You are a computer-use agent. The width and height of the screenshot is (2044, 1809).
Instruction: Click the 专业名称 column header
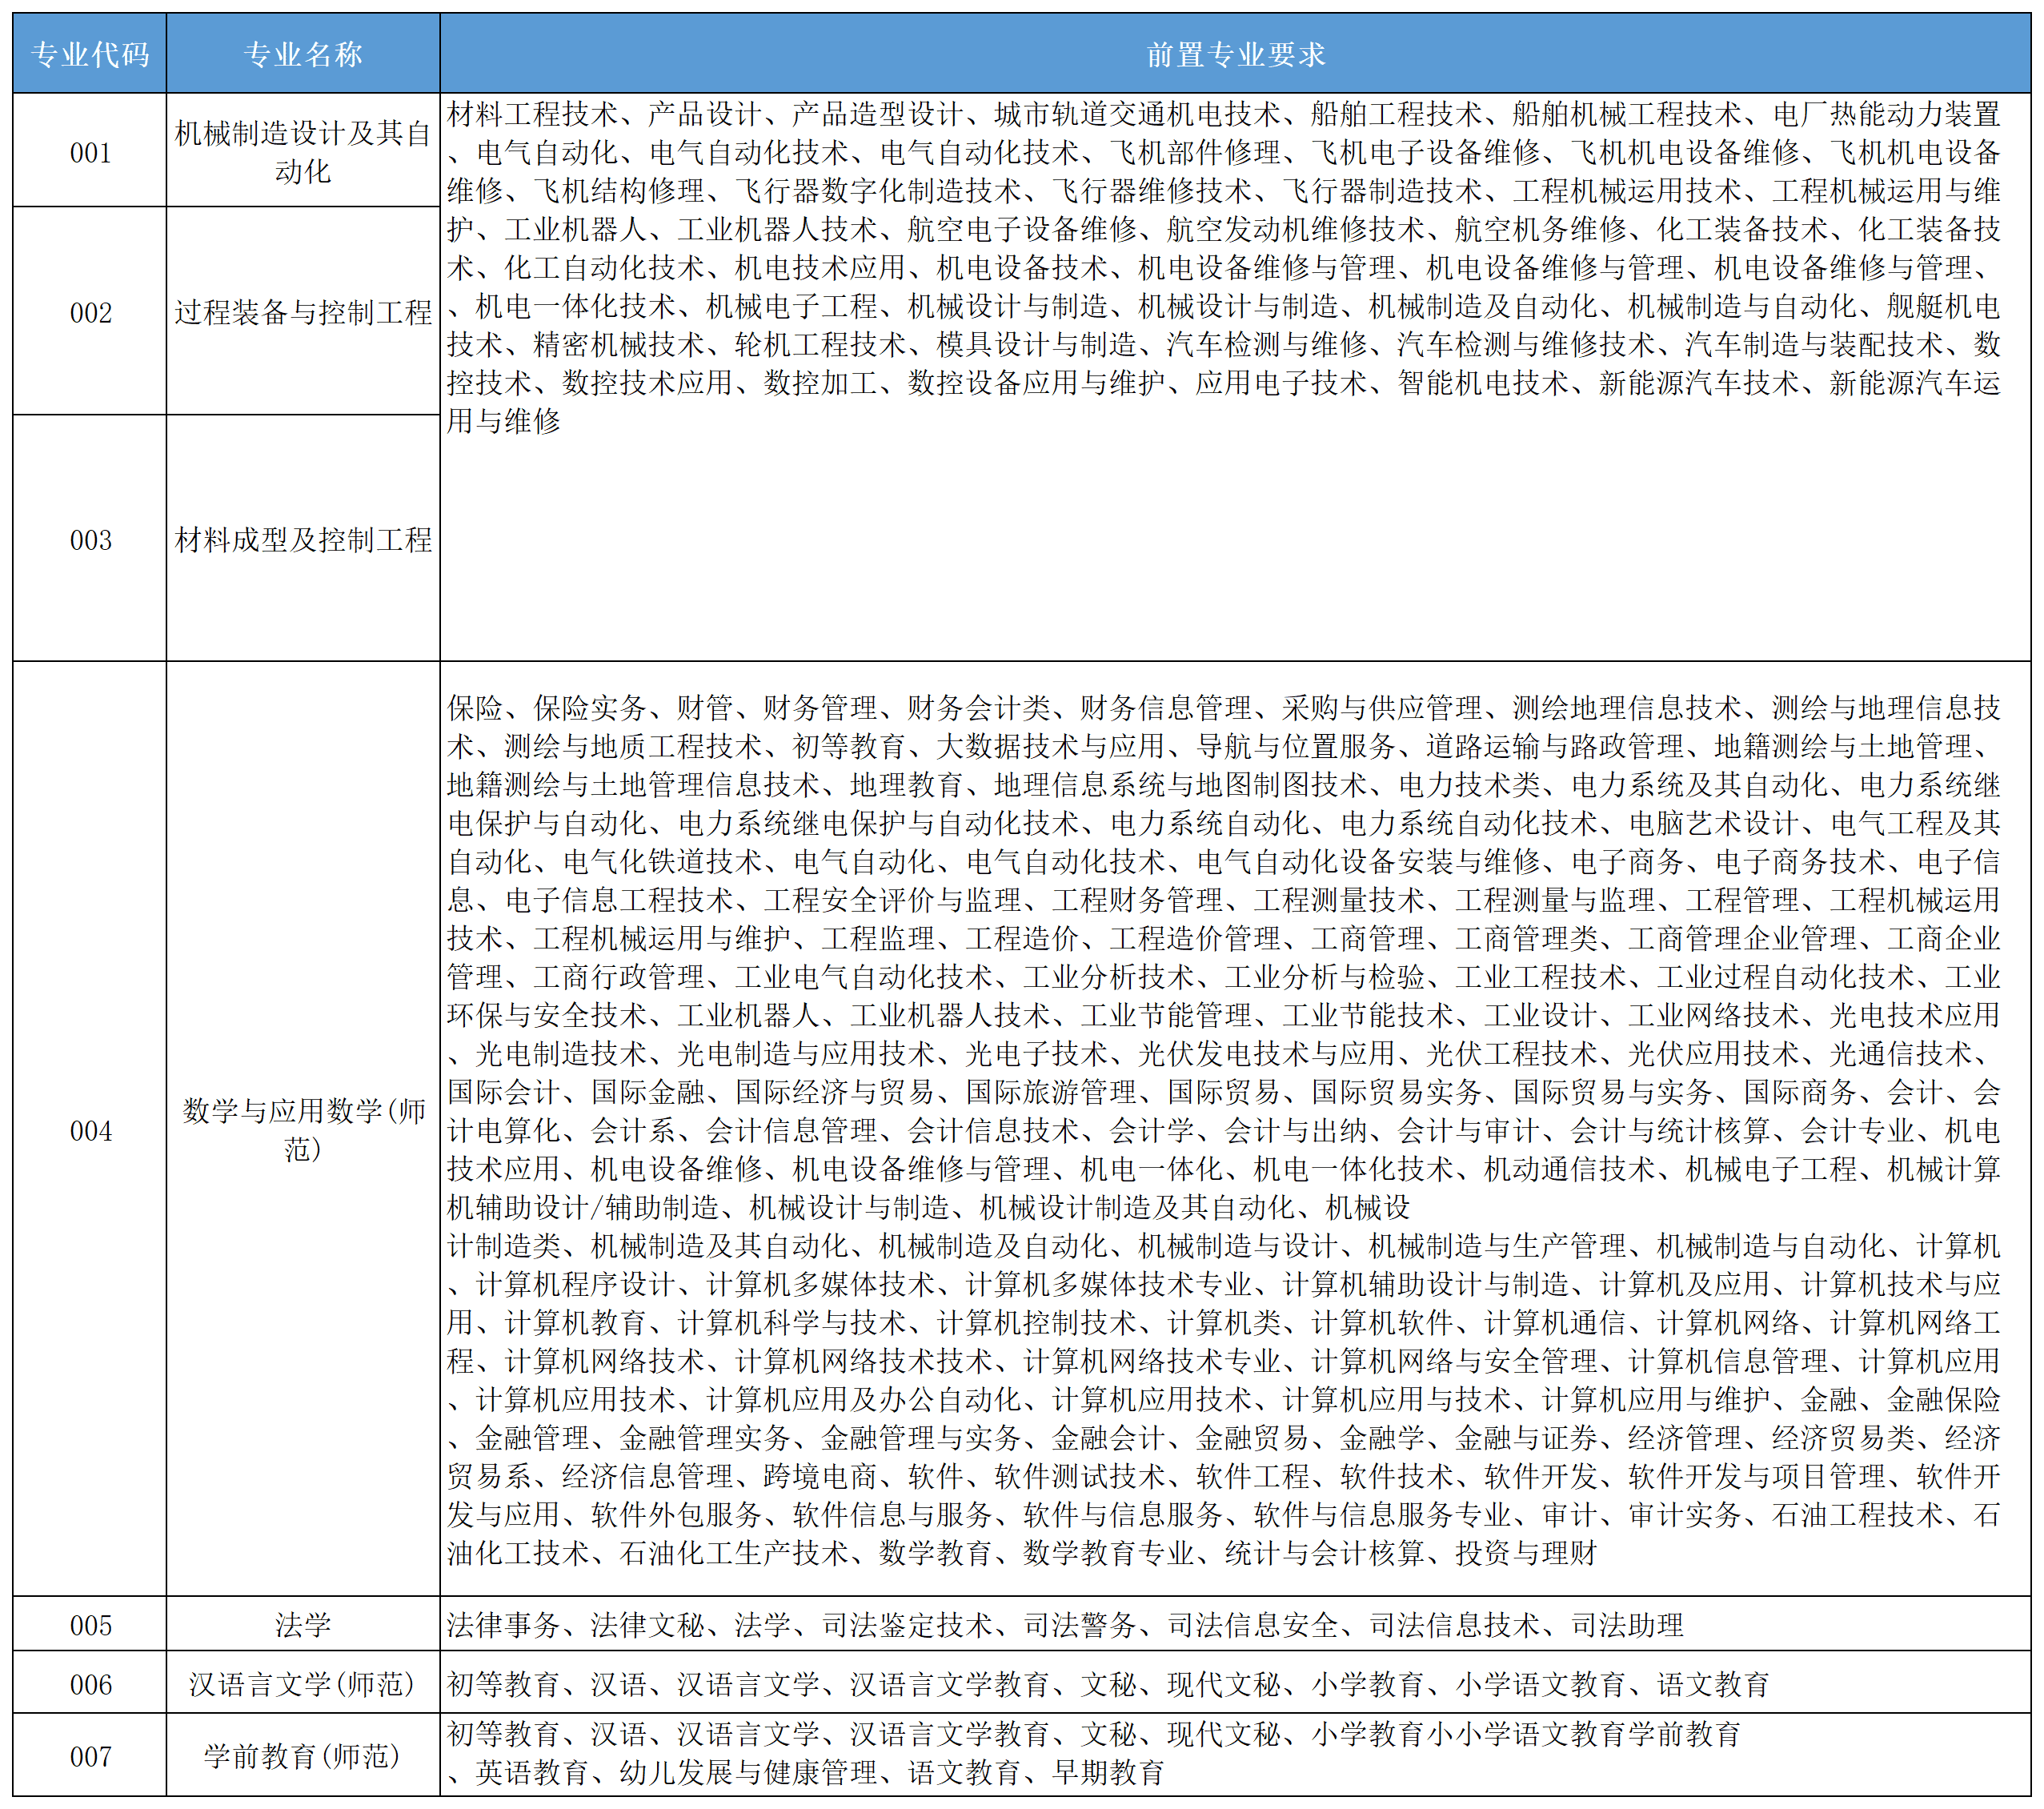tap(303, 57)
